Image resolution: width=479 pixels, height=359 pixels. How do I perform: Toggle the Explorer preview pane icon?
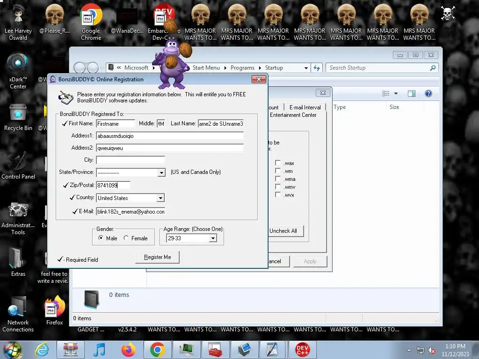coord(412,93)
